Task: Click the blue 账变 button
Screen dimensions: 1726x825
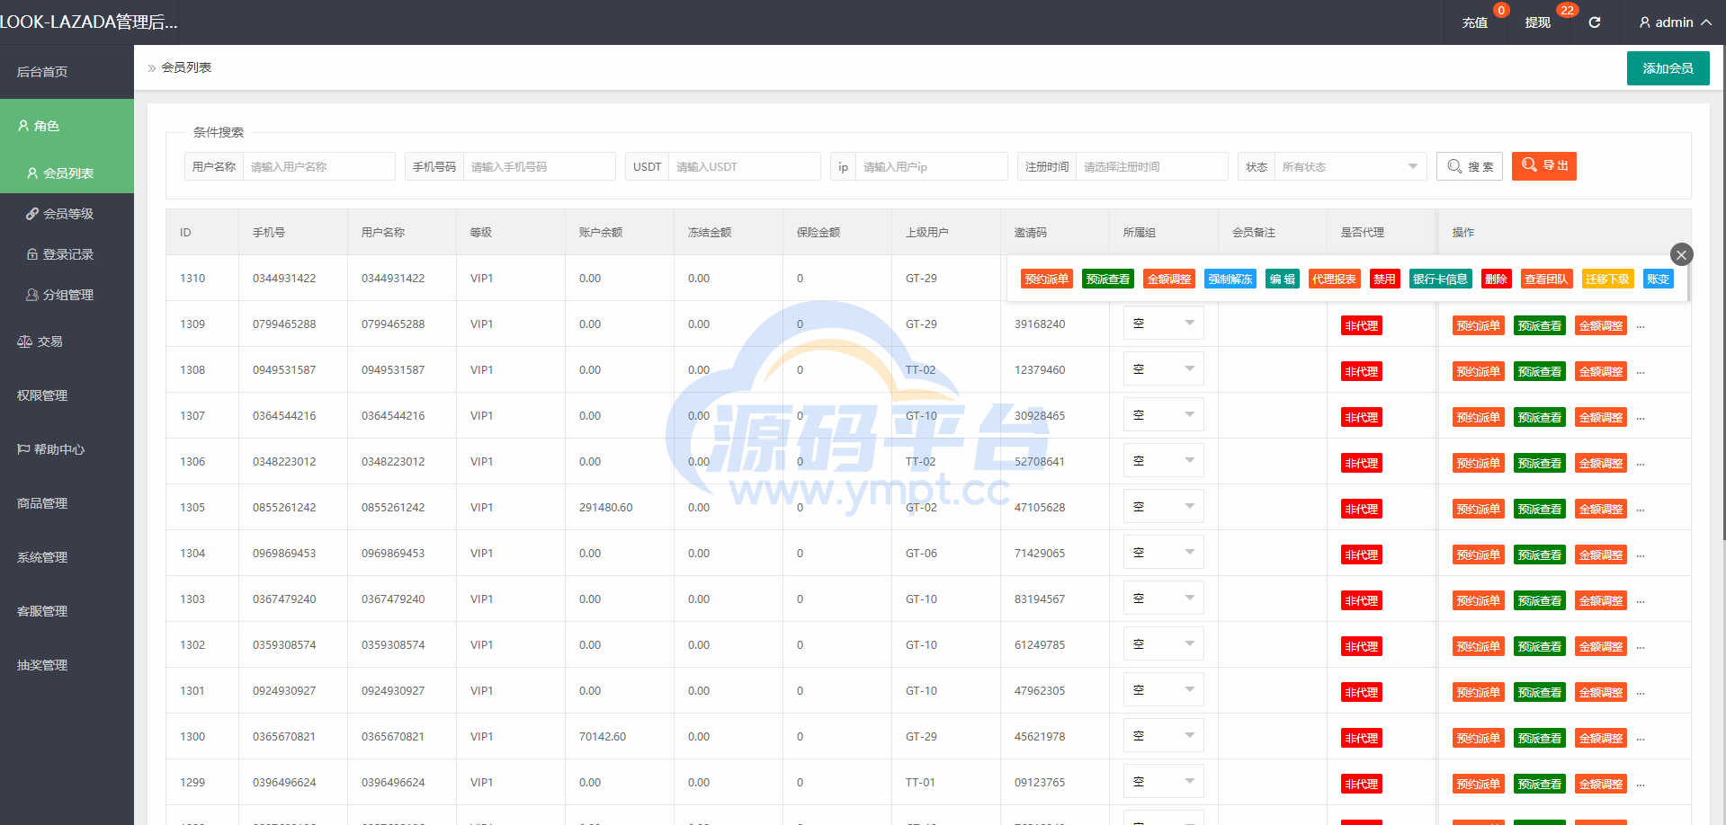Action: pyautogui.click(x=1659, y=279)
